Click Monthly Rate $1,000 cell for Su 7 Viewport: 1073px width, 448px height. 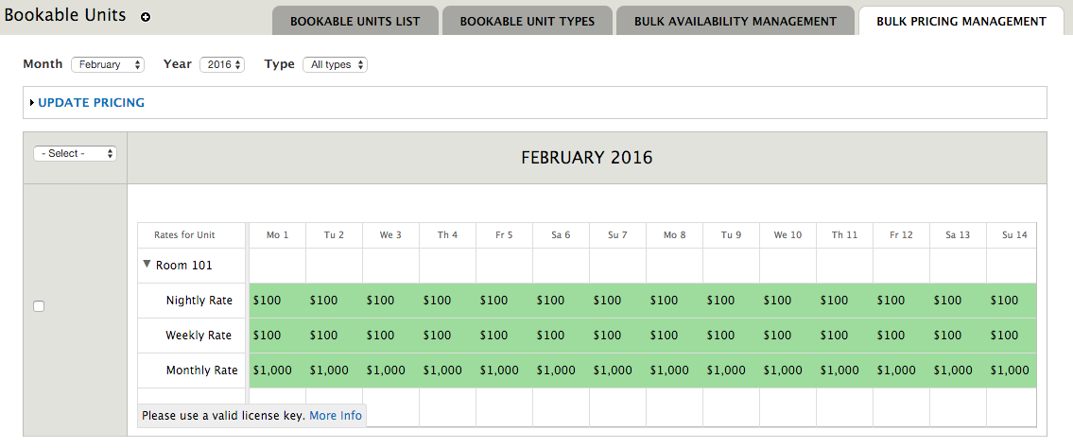click(x=618, y=370)
